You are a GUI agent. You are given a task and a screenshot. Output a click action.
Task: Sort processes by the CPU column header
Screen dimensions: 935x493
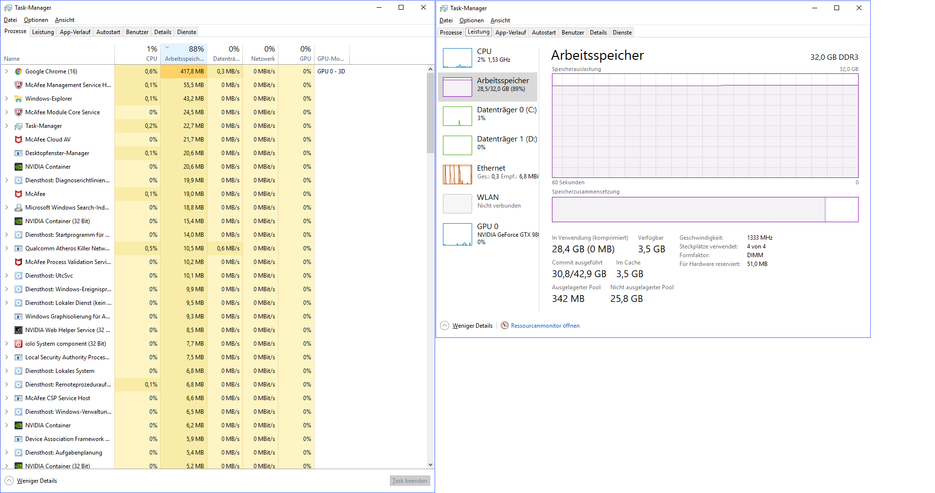point(137,54)
